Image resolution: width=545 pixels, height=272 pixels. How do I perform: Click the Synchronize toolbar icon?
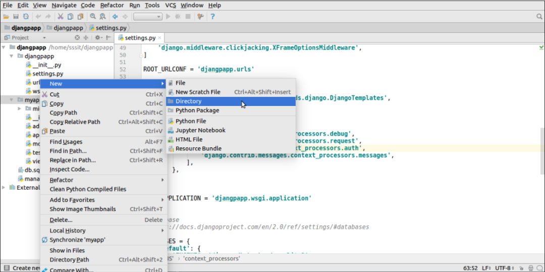point(26,16)
